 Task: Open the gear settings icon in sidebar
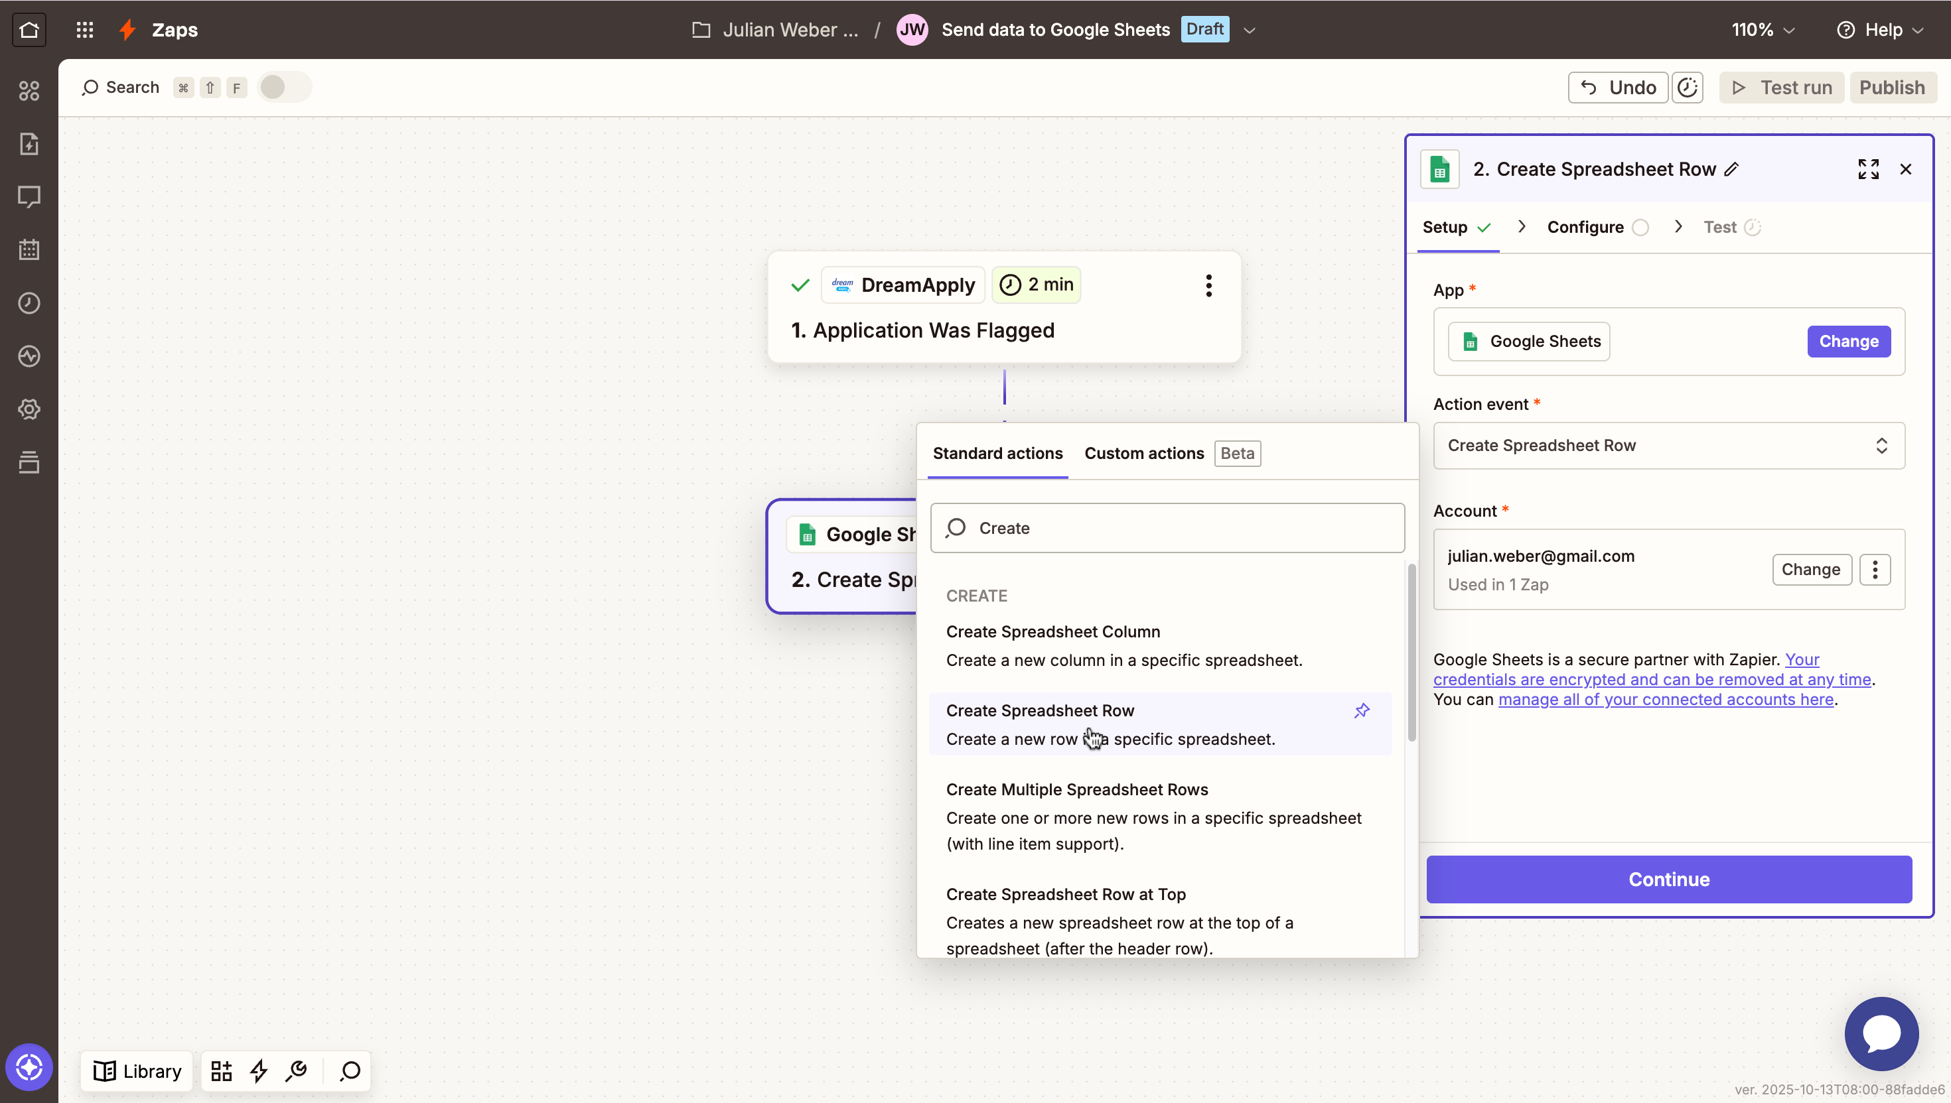[29, 409]
